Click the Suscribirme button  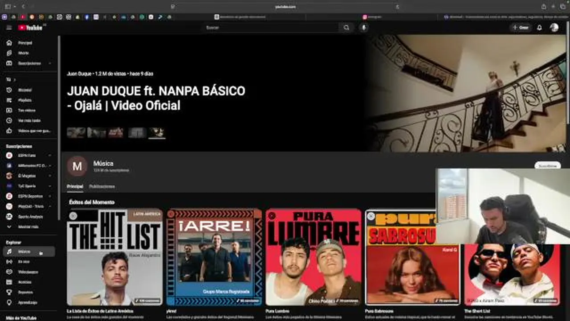pyautogui.click(x=547, y=166)
